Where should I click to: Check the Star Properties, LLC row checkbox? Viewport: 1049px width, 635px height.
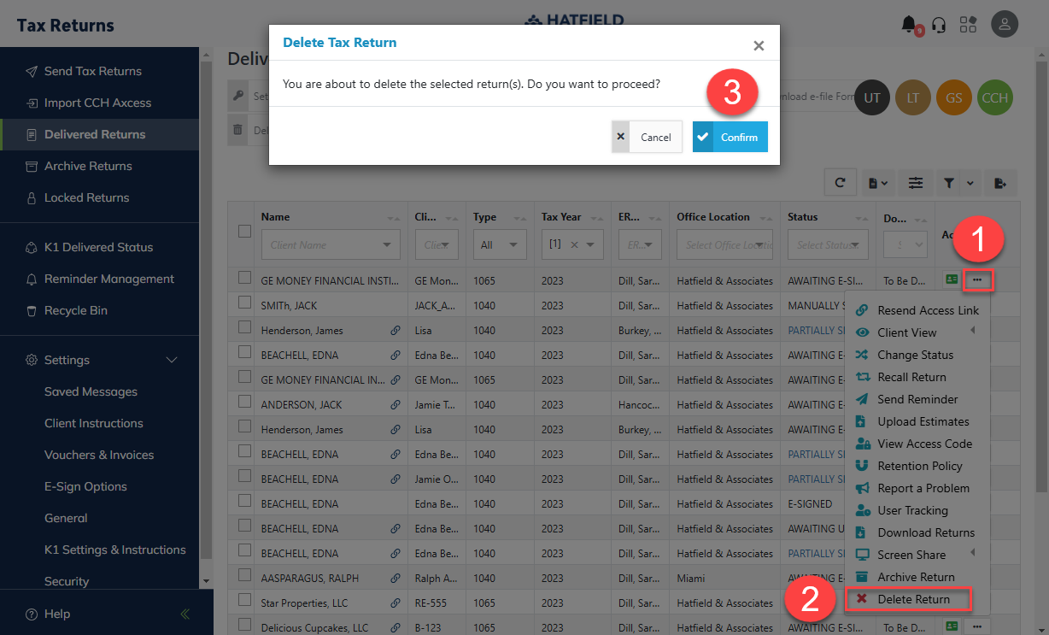coord(245,600)
